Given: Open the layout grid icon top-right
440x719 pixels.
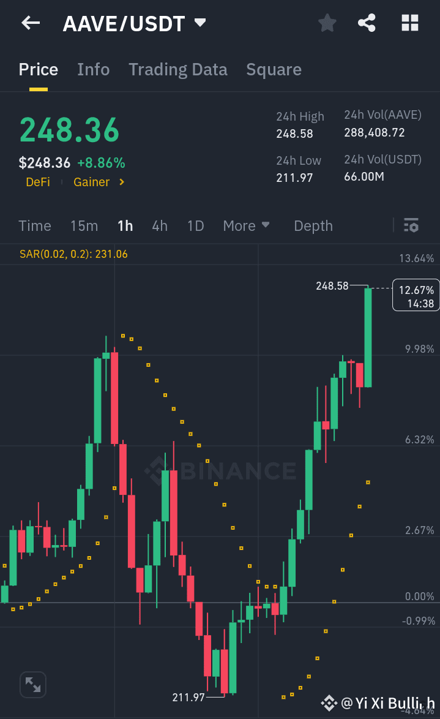Looking at the screenshot, I should coord(409,23).
